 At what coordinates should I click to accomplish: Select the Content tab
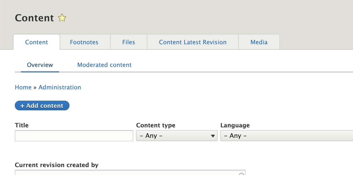[36, 42]
